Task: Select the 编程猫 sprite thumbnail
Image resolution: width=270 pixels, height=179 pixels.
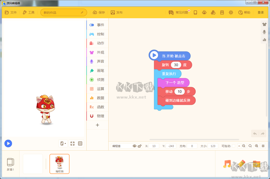Action: coord(59,164)
